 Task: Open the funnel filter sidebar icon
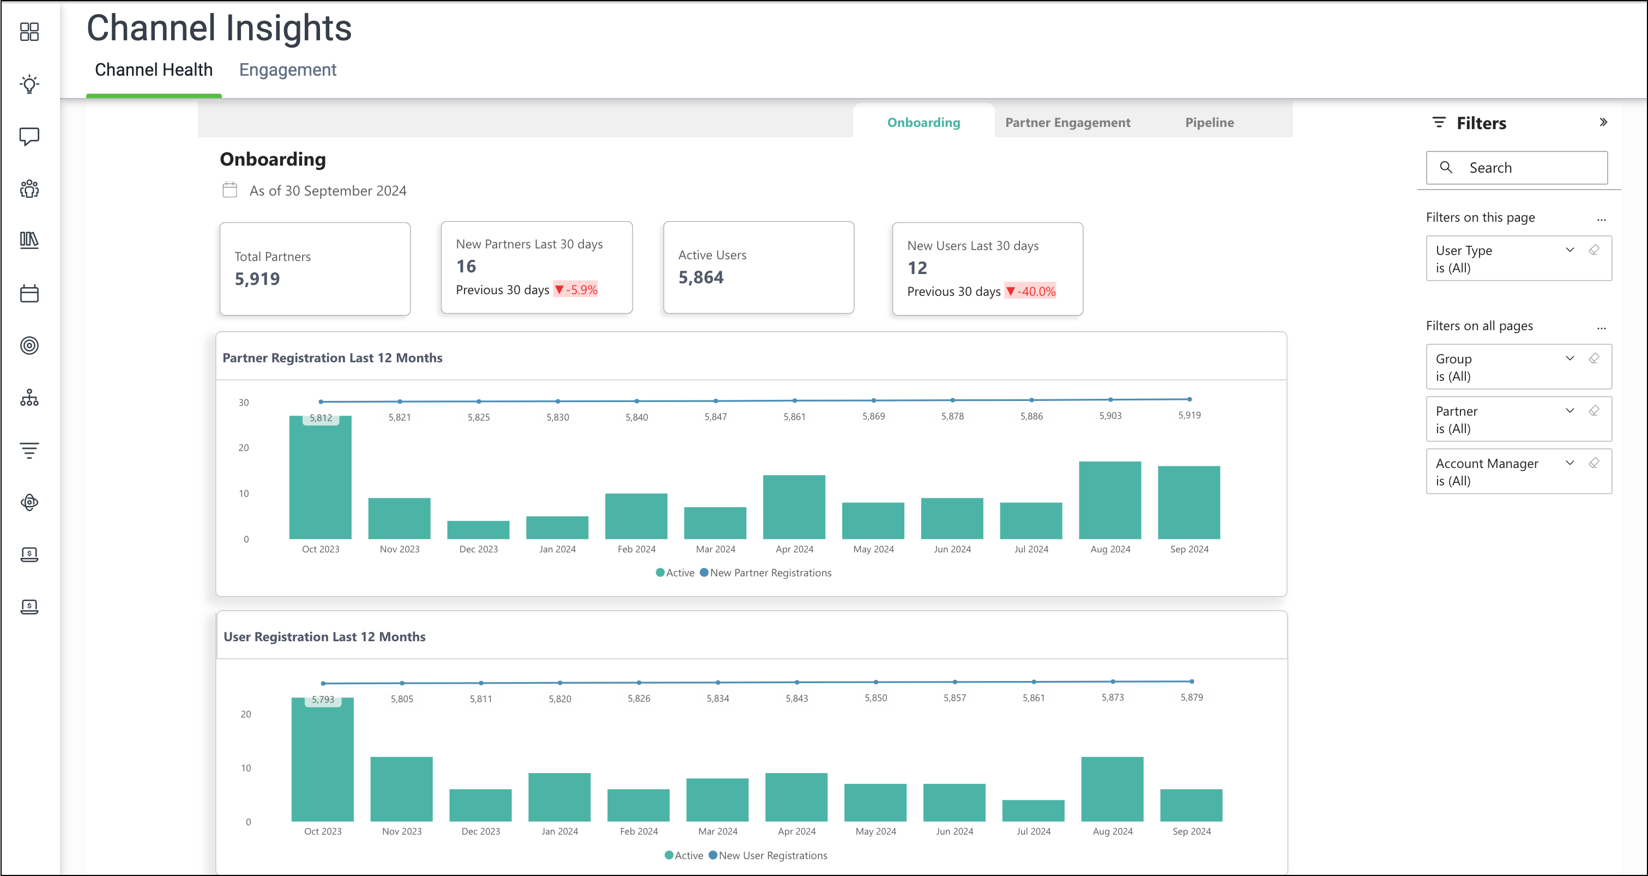(29, 450)
